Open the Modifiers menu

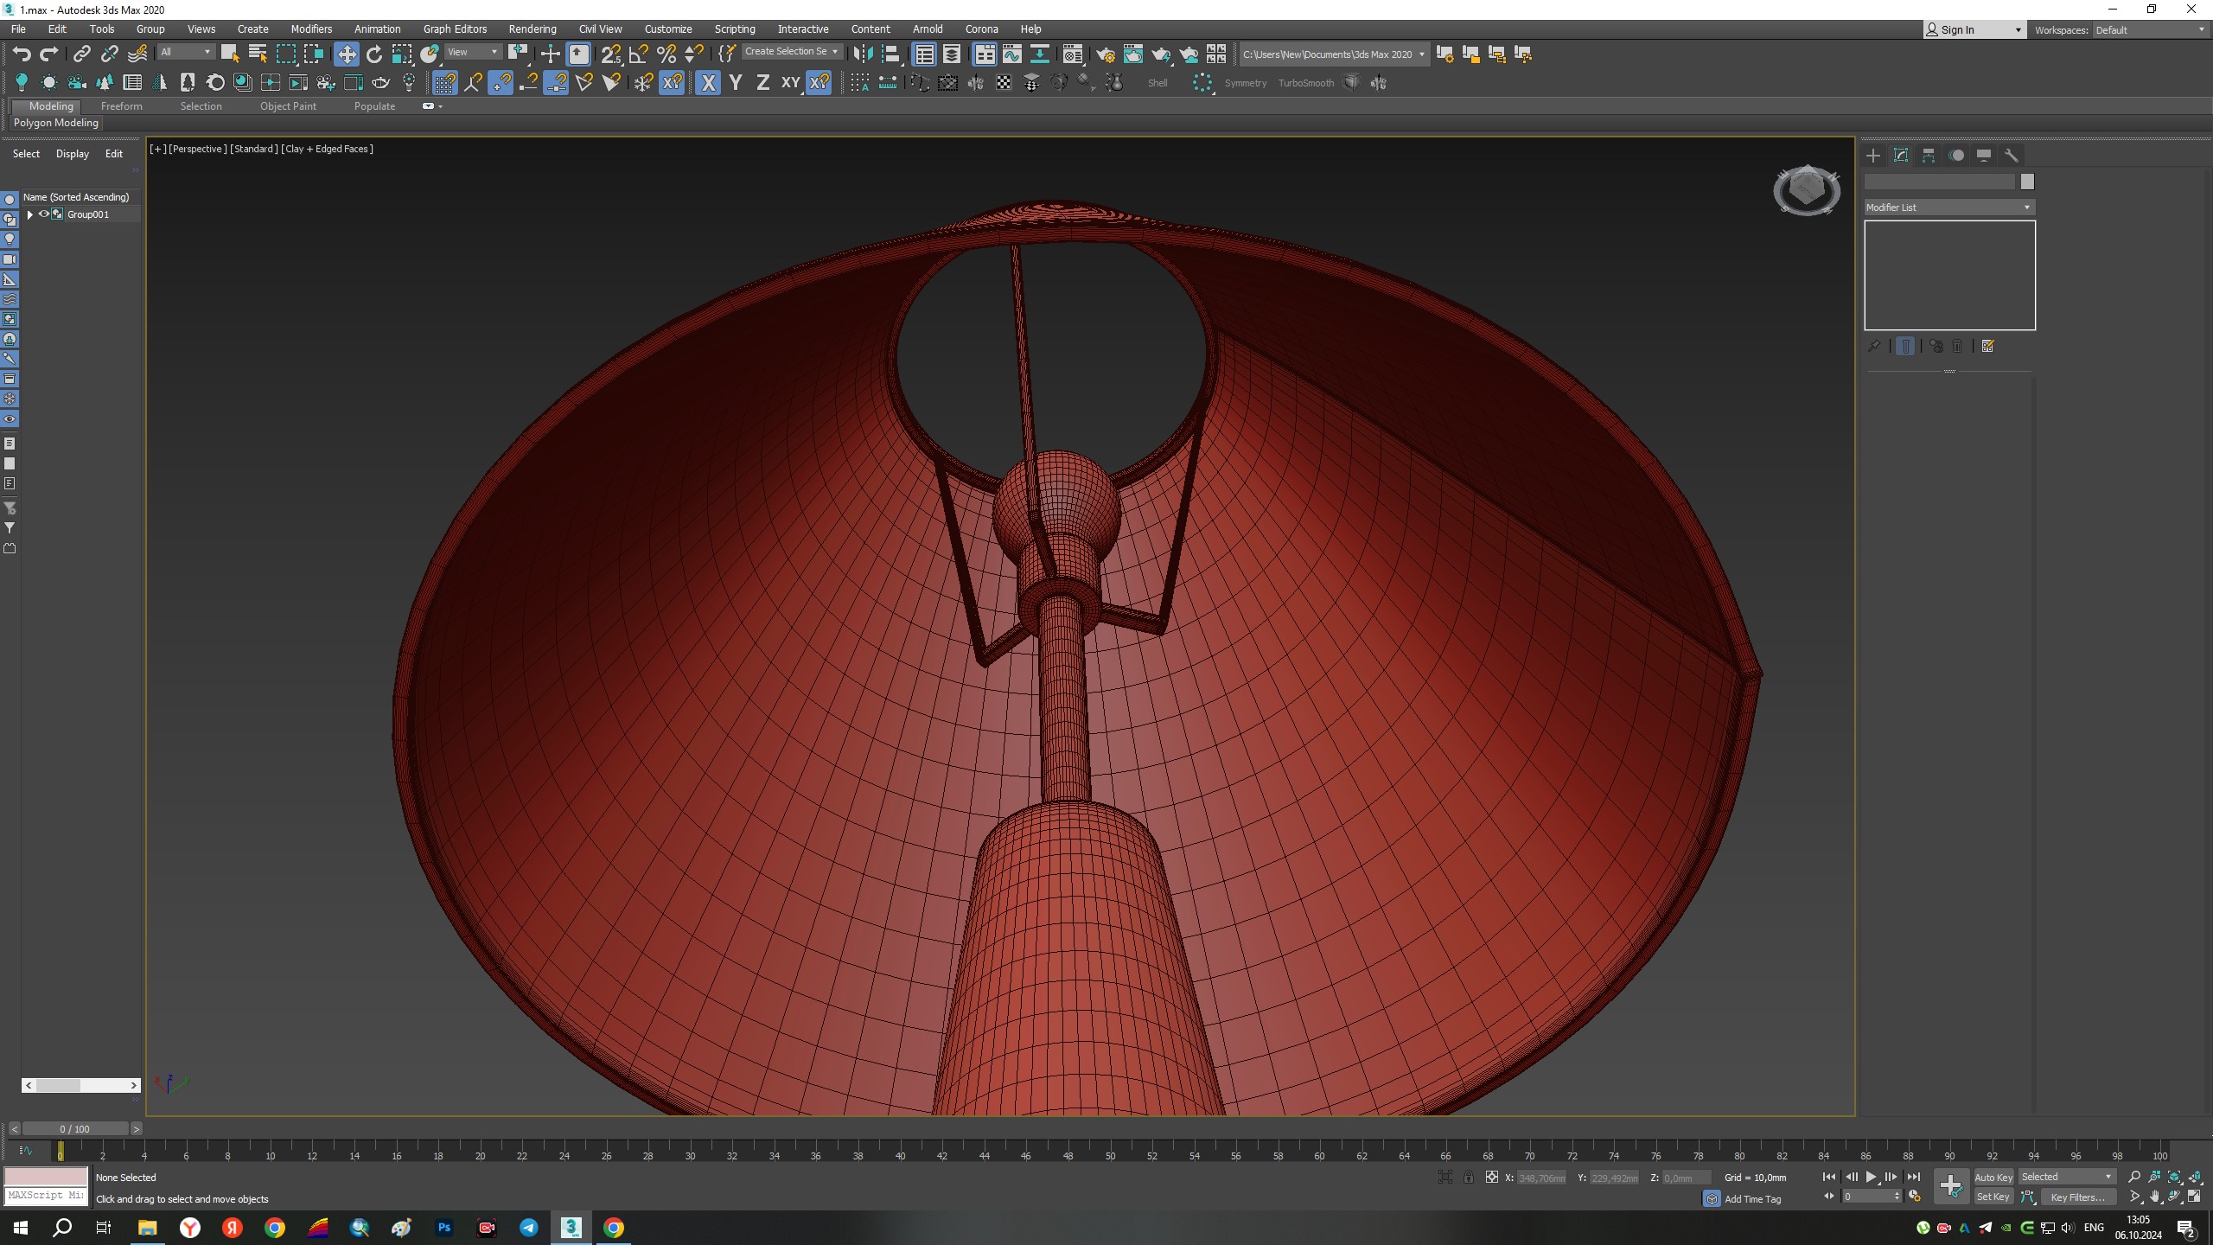[311, 29]
